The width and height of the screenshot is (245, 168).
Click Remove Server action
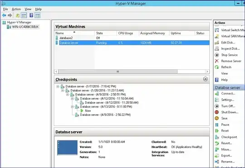(x=228, y=61)
